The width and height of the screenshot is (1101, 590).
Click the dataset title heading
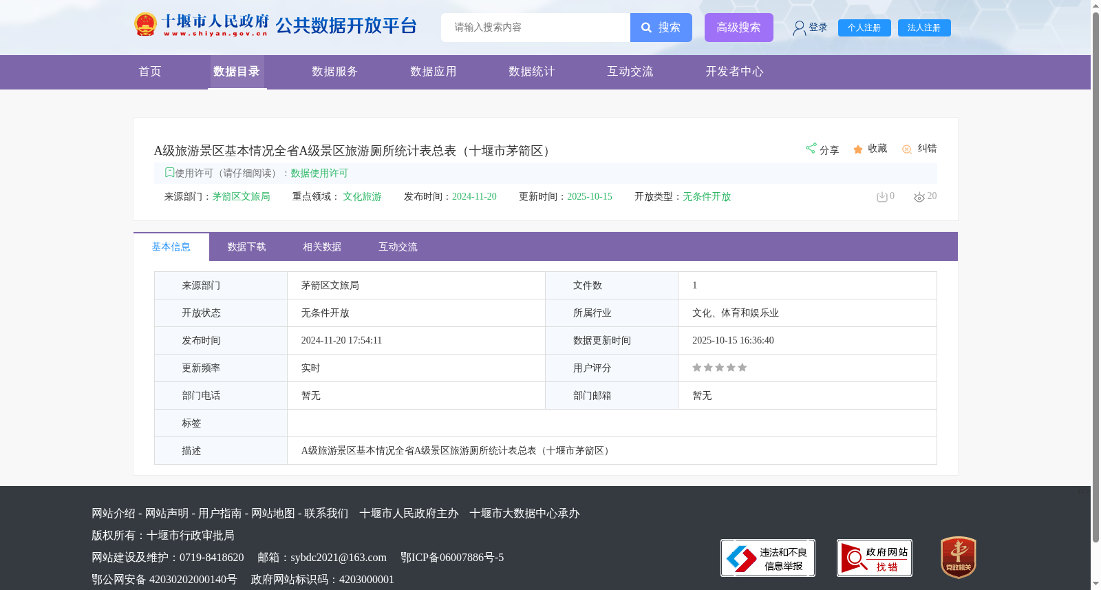click(354, 151)
